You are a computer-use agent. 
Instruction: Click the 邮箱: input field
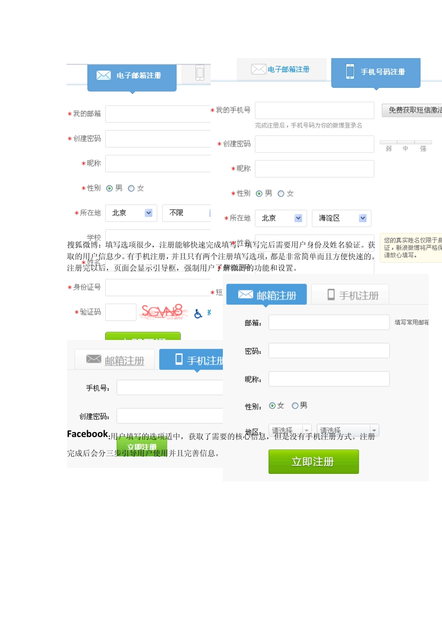[329, 322]
